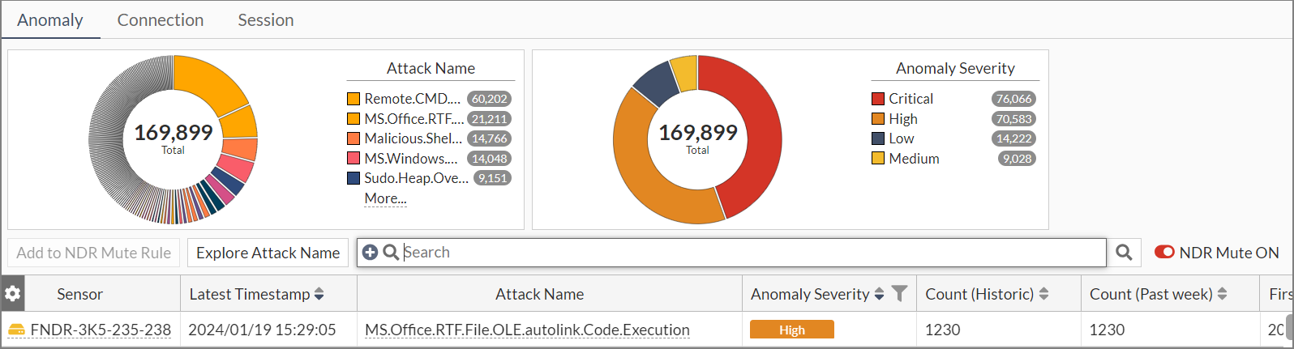1294x349 pixels.
Task: Open the Session tab
Action: [x=266, y=20]
